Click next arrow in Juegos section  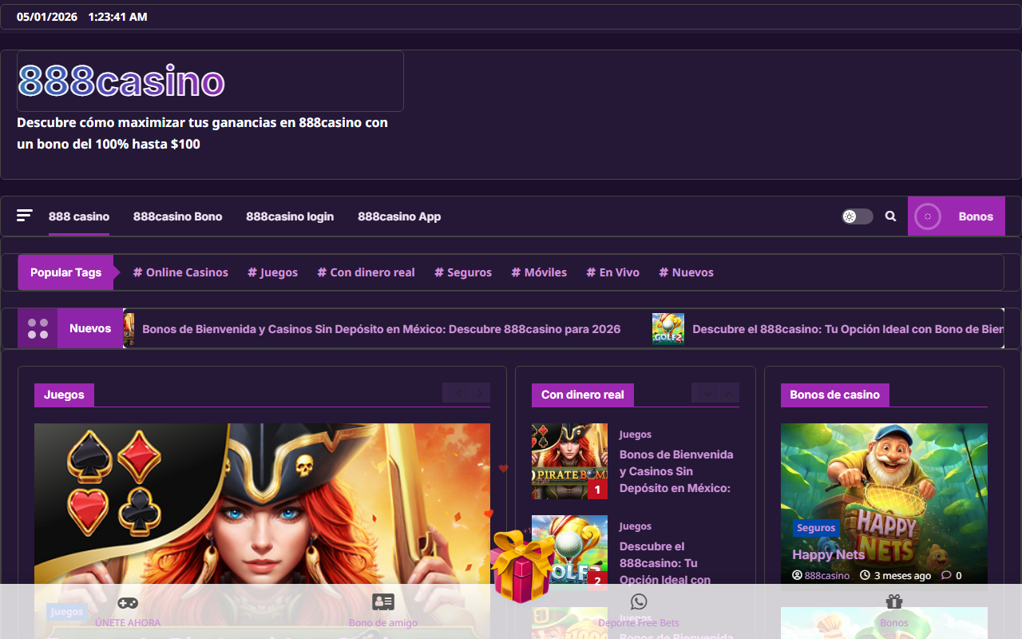pos(479,393)
